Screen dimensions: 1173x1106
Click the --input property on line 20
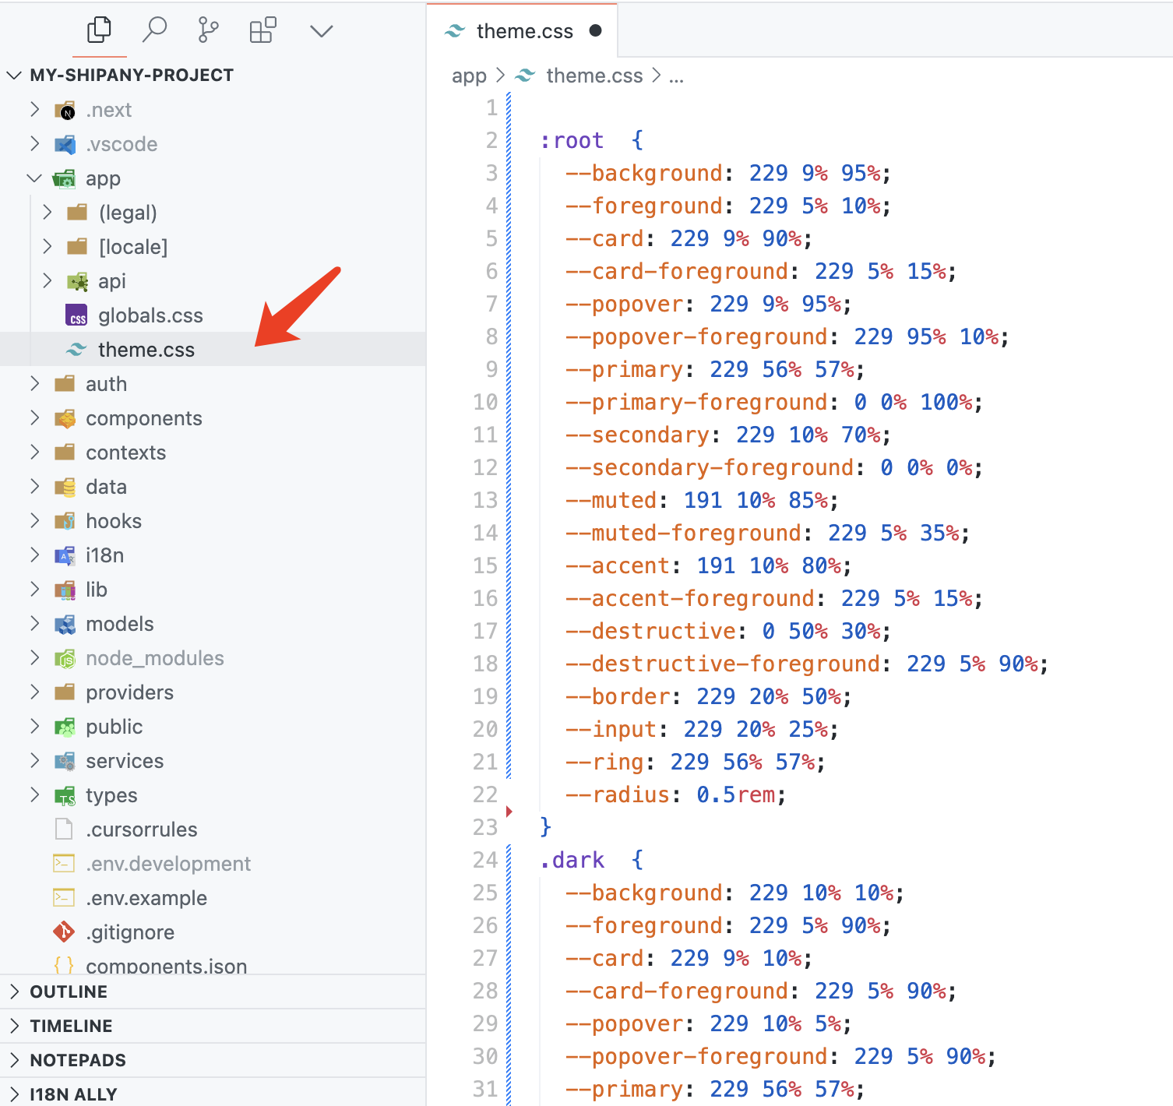click(611, 729)
